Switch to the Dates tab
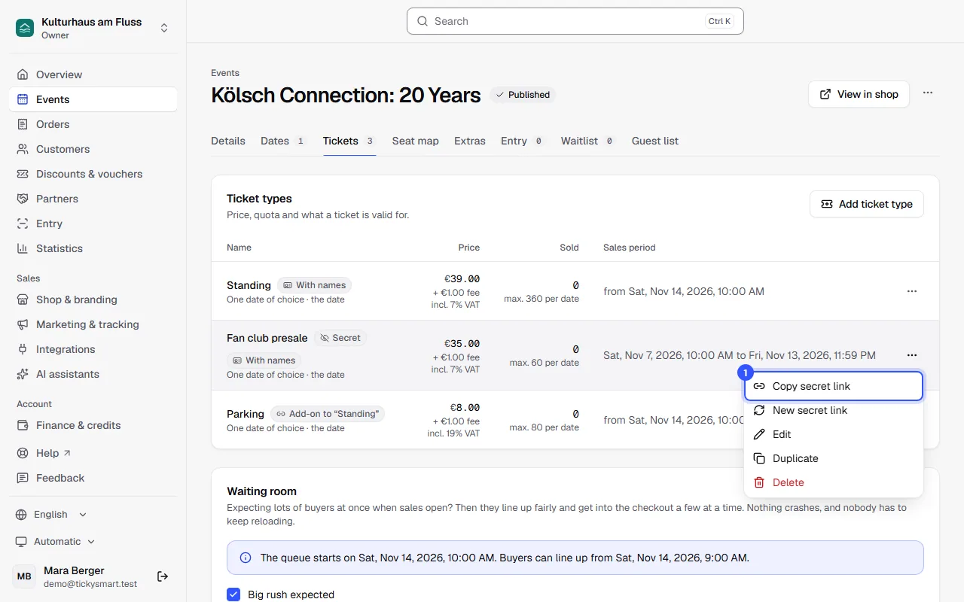 (283, 141)
